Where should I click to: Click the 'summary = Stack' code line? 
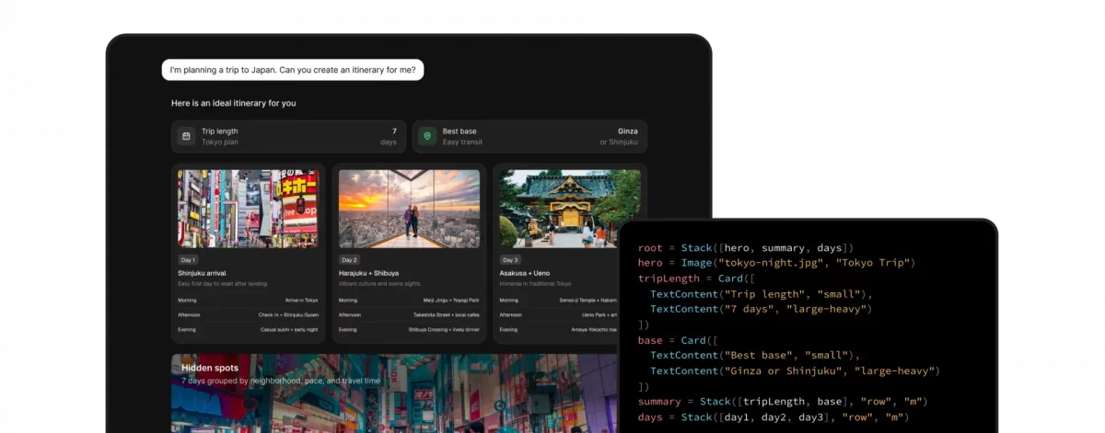tap(782, 402)
